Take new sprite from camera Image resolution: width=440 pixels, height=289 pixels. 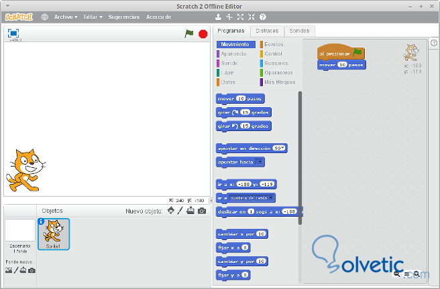tap(202, 211)
